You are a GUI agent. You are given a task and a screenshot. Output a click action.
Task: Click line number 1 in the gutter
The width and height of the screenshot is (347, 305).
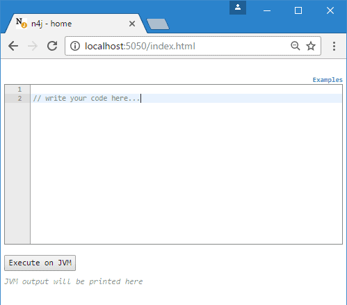(19, 90)
